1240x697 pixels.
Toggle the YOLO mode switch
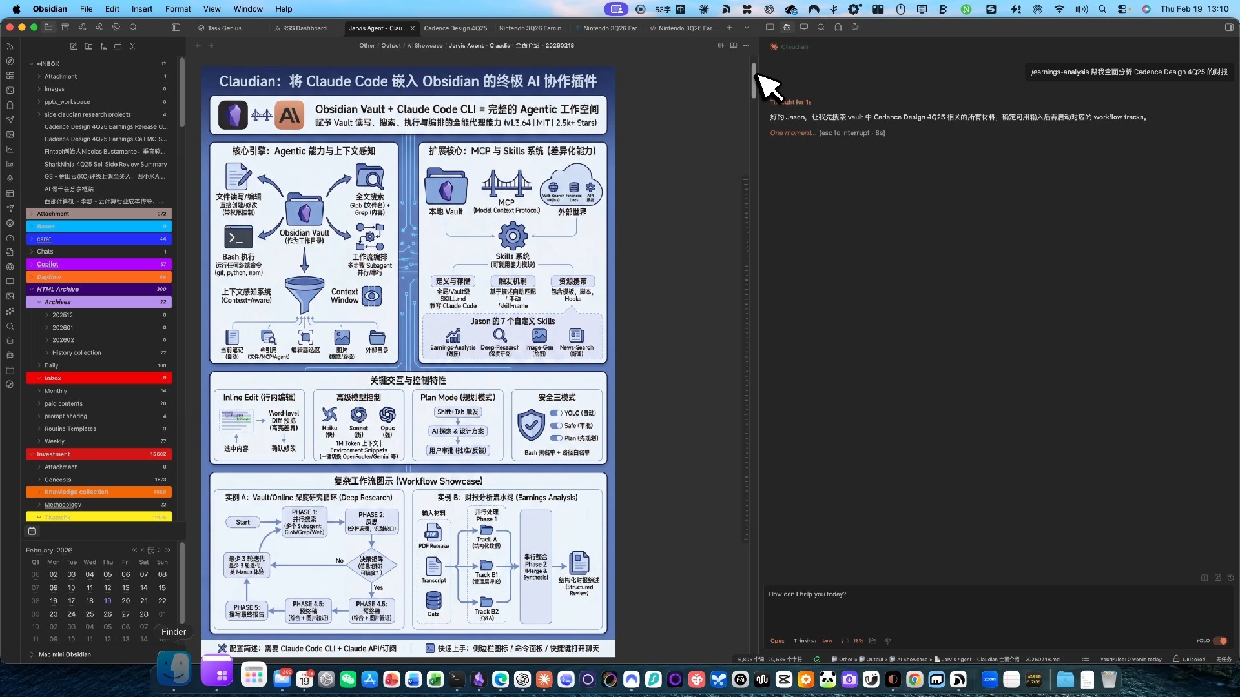tap(1220, 641)
